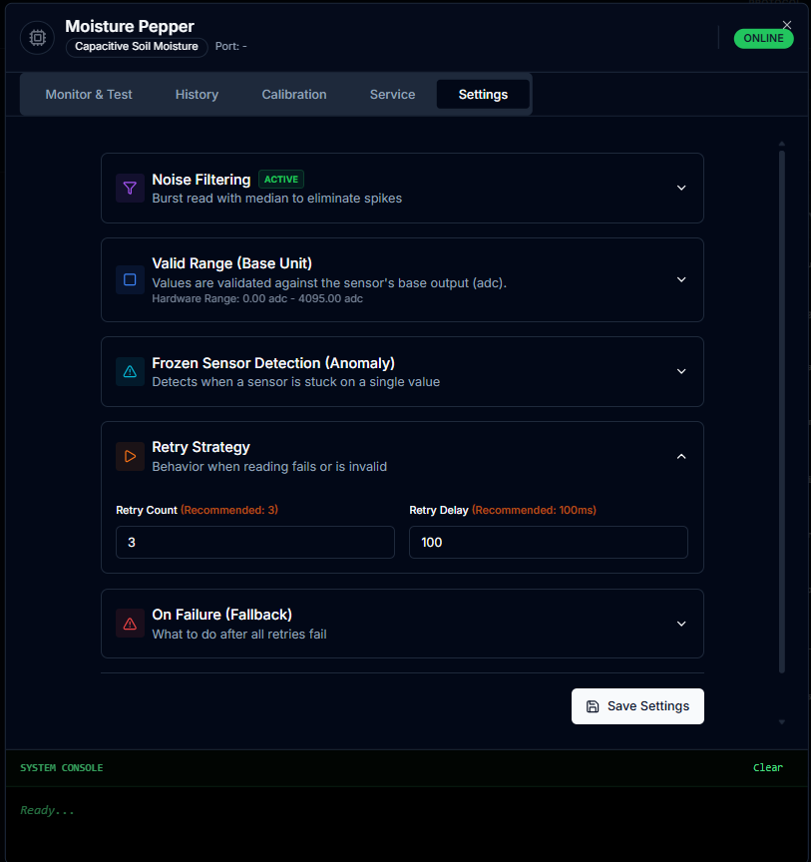Click the settings panel vertical scrollbar
Image resolution: width=811 pixels, height=862 pixels.
click(x=782, y=411)
